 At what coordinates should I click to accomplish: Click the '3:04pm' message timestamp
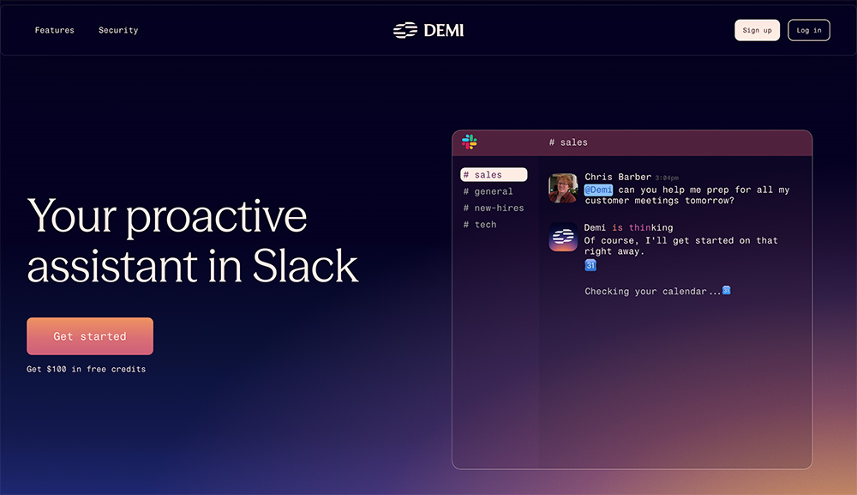click(x=667, y=178)
